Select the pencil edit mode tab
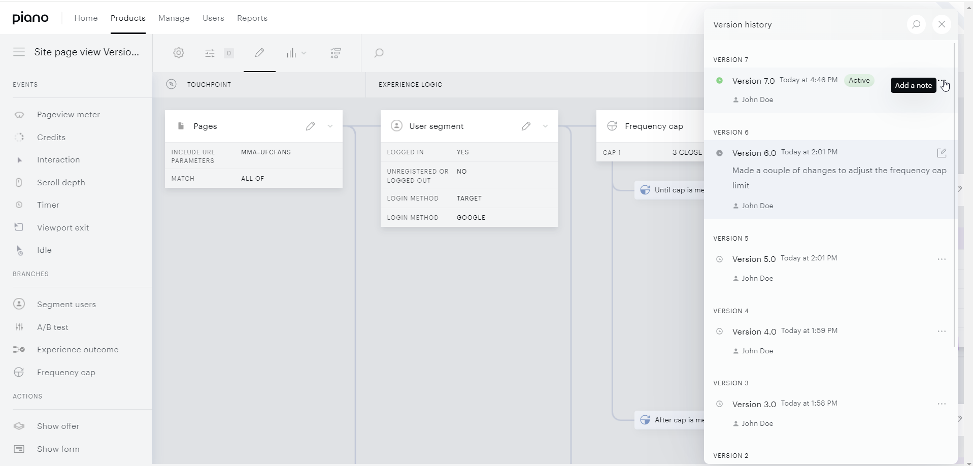This screenshot has width=973, height=466. 259,53
